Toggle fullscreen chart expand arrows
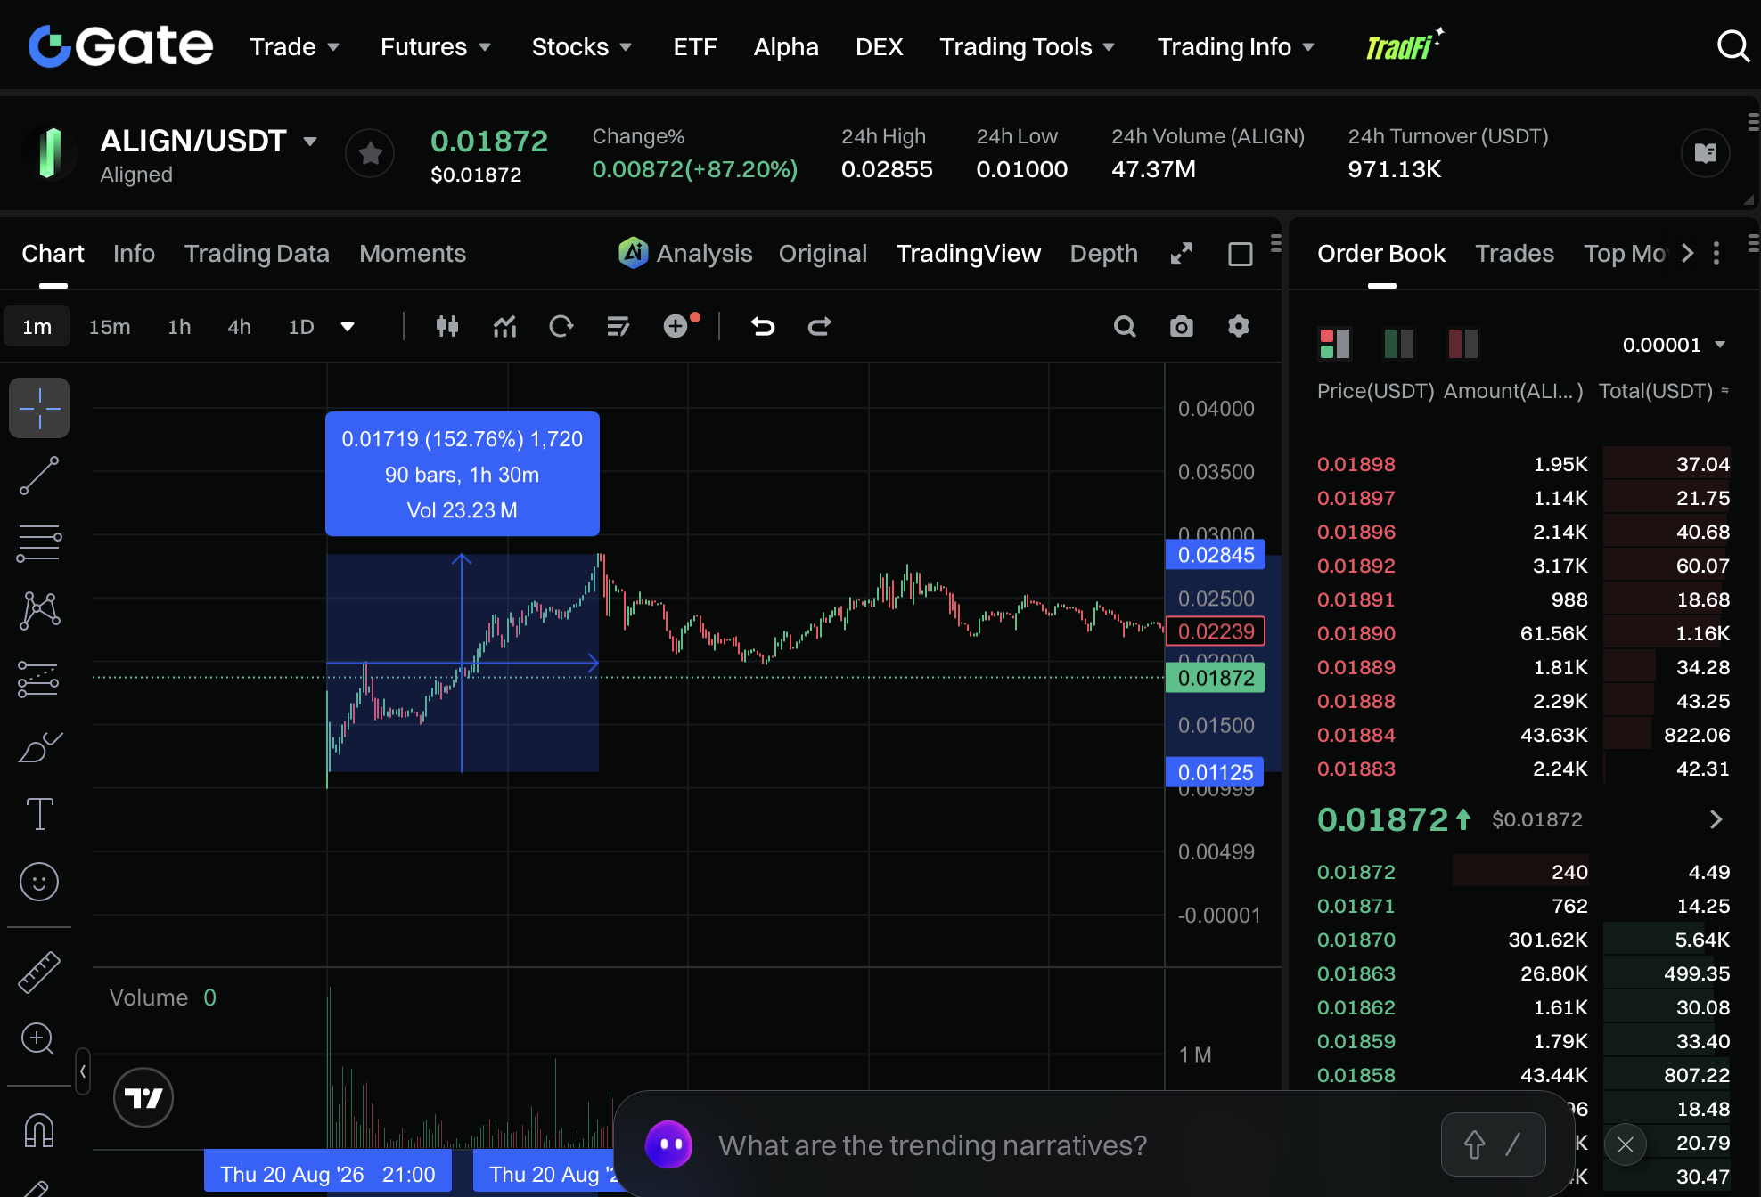 [1182, 254]
